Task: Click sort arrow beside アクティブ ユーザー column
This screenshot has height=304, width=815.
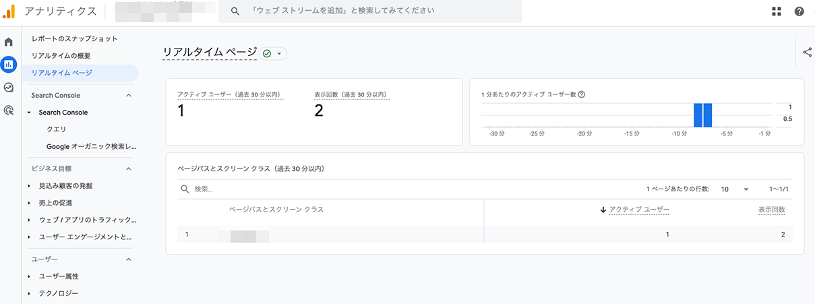Action: tap(603, 210)
